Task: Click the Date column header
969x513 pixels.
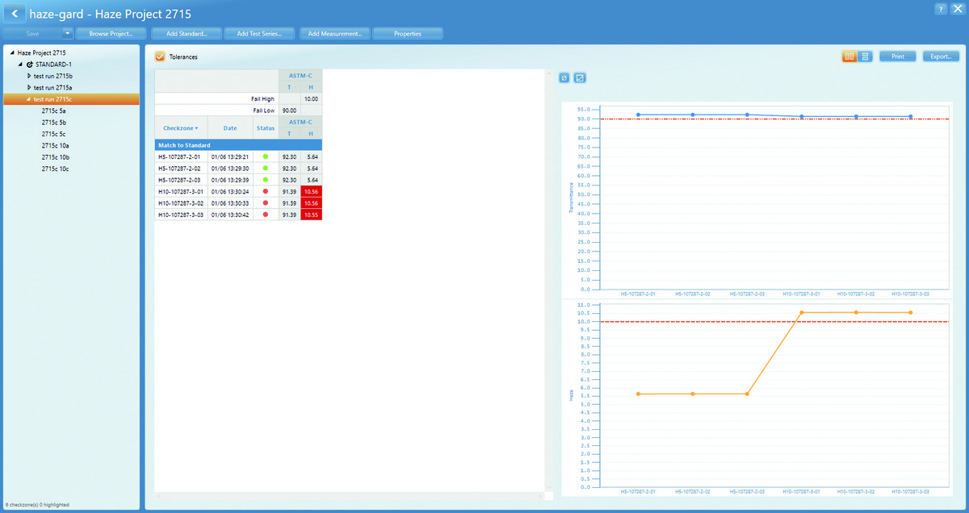Action: [x=230, y=127]
